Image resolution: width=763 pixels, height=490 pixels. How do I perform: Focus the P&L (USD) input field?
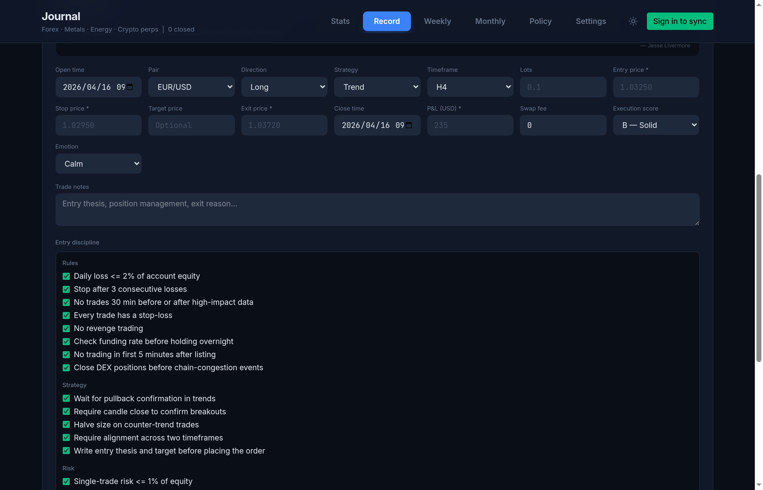point(470,125)
